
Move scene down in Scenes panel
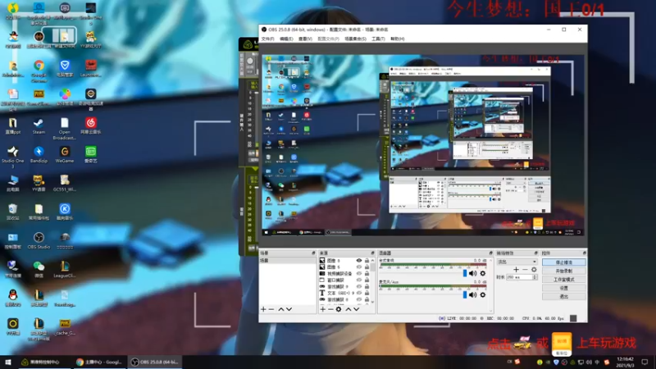coord(289,309)
